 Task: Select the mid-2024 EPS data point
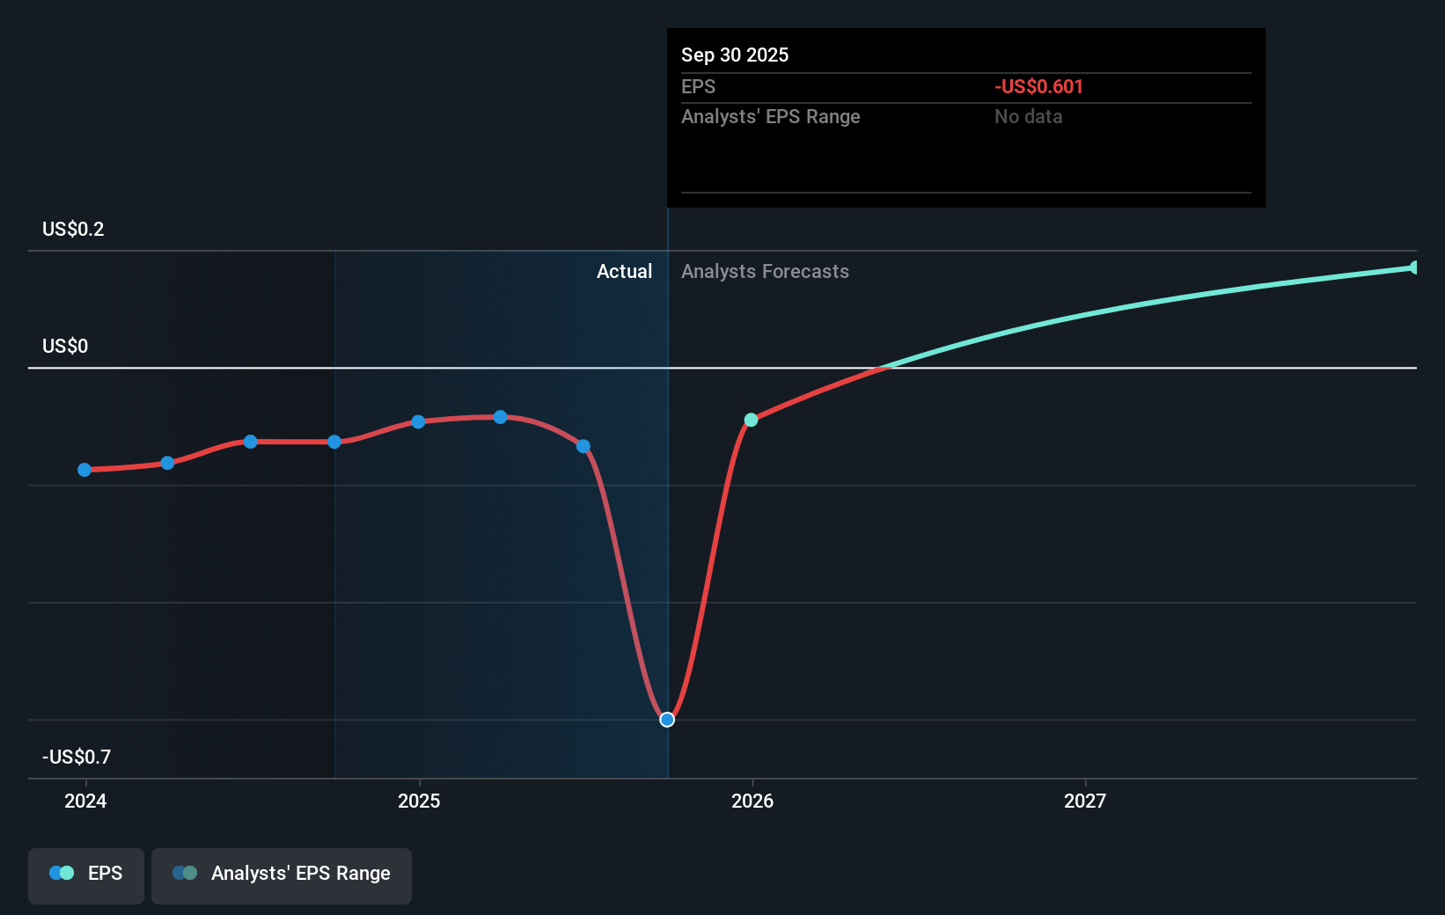251,442
